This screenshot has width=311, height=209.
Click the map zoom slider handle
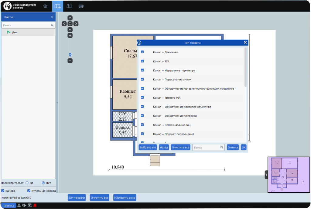point(70,55)
